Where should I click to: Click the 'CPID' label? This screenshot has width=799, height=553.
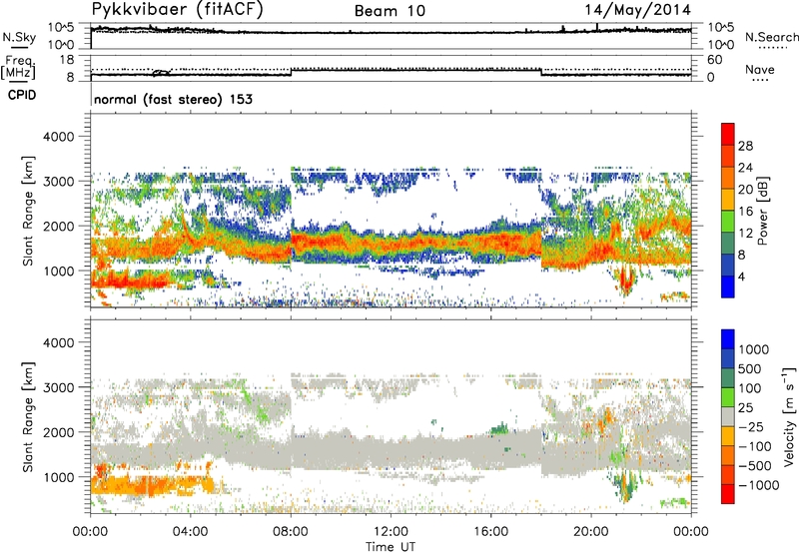click(22, 95)
